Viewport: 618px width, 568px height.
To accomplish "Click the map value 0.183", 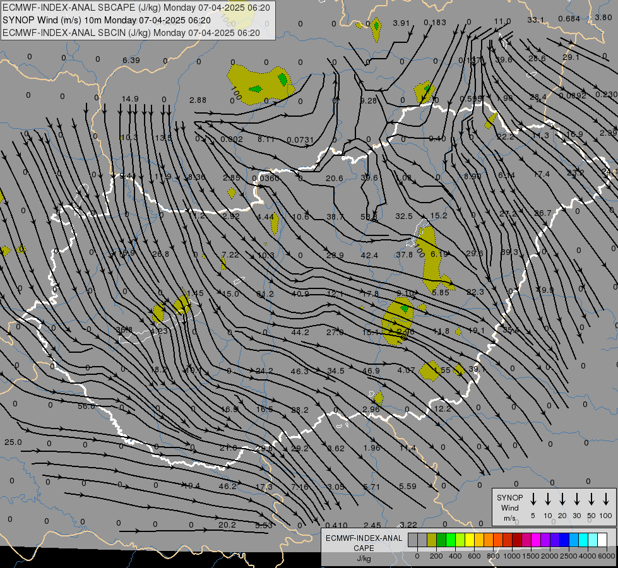I will (x=435, y=23).
